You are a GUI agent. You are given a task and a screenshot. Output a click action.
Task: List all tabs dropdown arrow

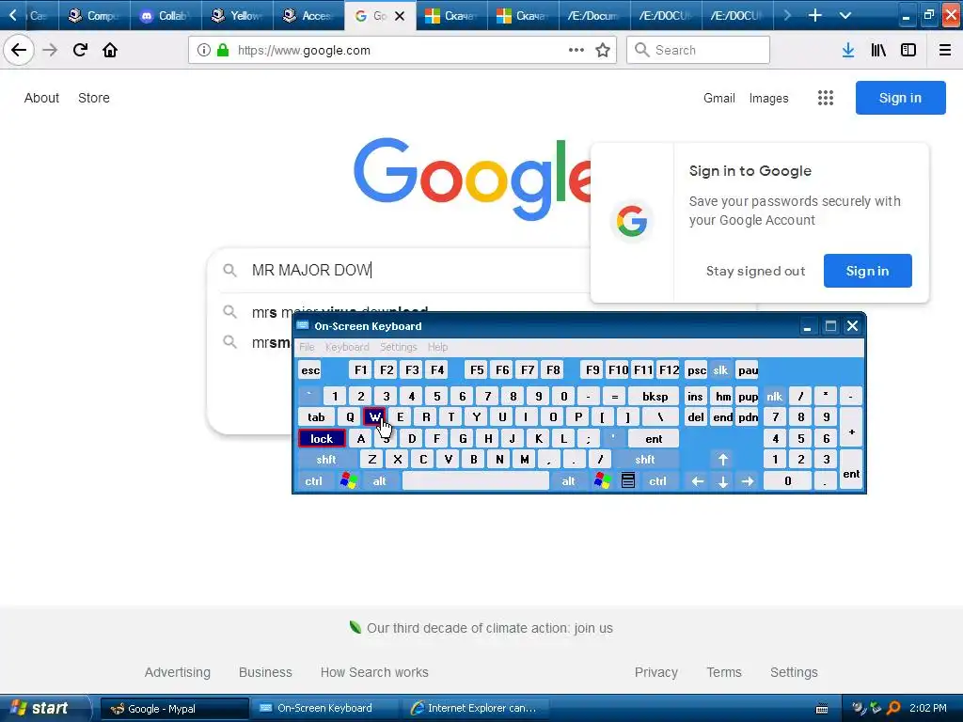point(845,15)
